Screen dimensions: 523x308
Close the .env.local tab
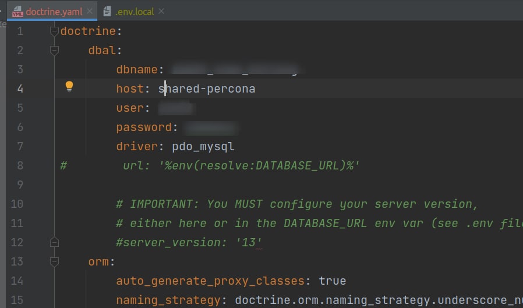coord(161,11)
